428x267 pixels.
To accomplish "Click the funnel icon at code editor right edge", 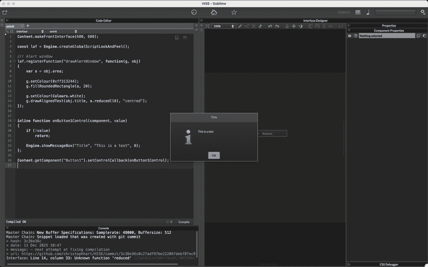I will coord(196,25).
